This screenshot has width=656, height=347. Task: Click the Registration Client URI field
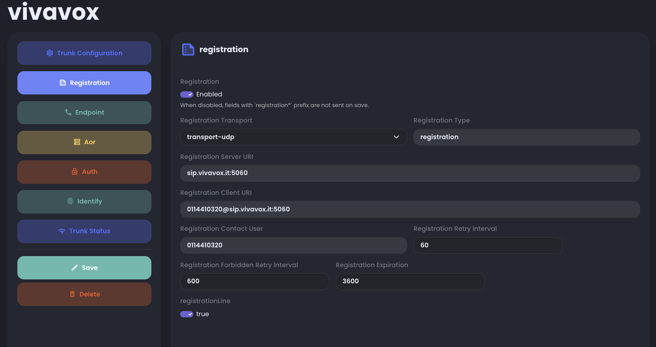pyautogui.click(x=410, y=209)
